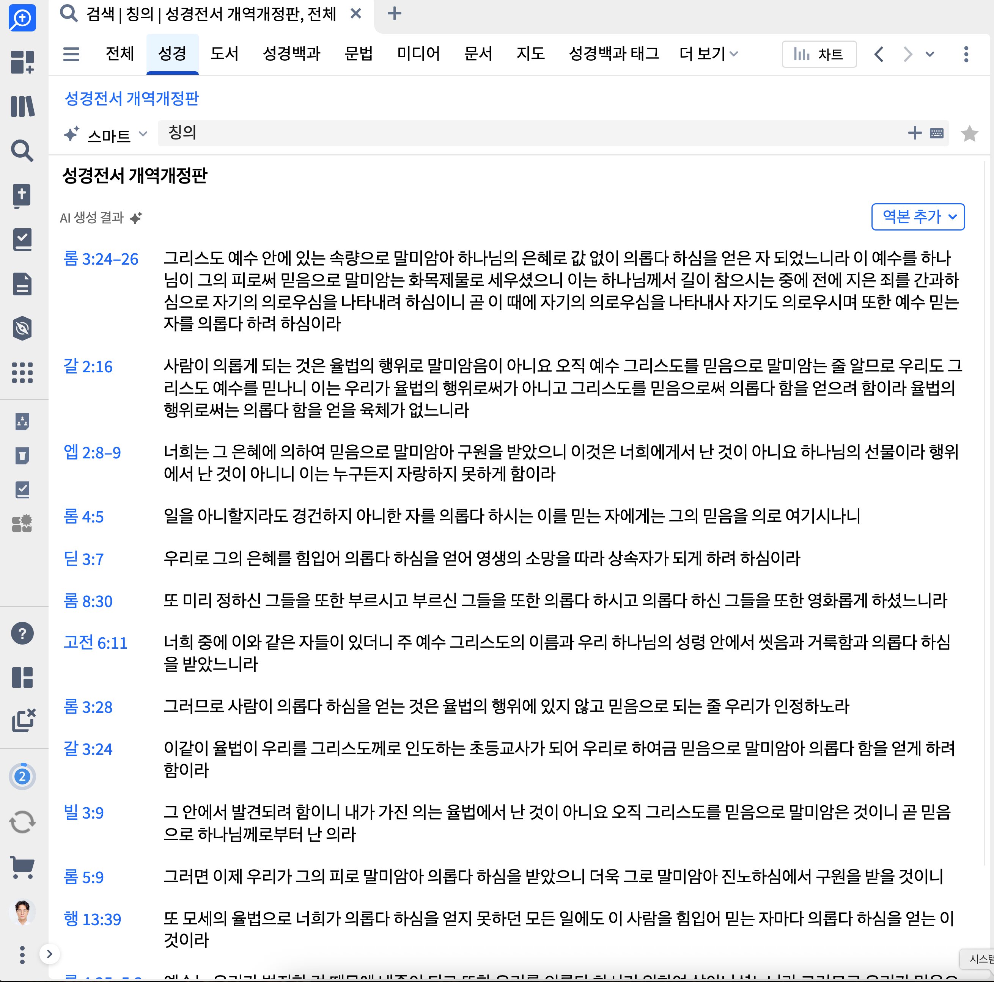The width and height of the screenshot is (994, 982).
Task: Open the puzzle gear shortcut icon
Action: (x=22, y=523)
